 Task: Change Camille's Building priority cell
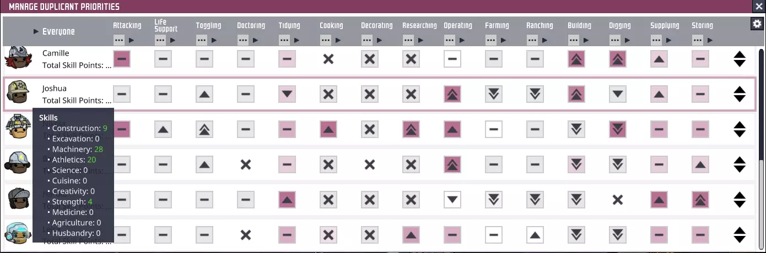pos(576,59)
